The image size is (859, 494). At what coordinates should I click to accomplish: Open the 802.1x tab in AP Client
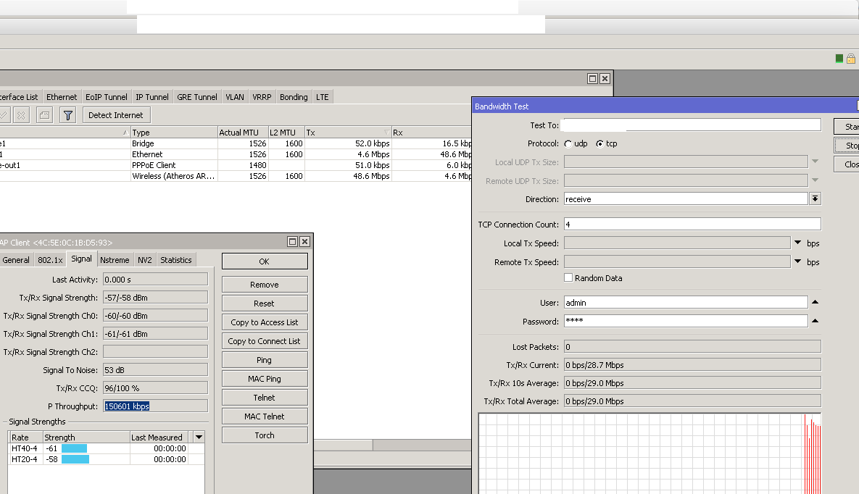click(50, 260)
